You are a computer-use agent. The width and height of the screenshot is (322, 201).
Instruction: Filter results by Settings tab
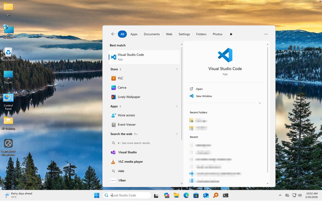click(184, 34)
